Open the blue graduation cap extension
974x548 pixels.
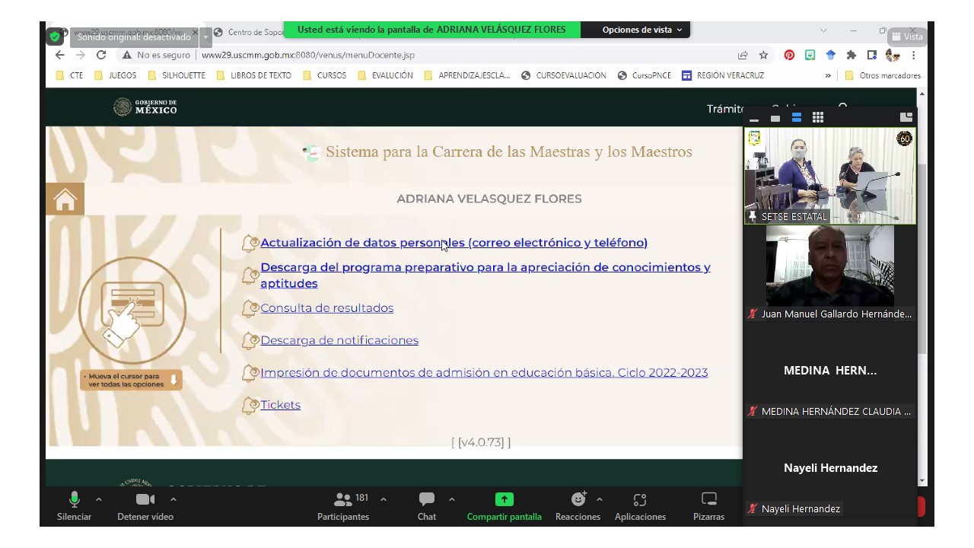point(831,55)
